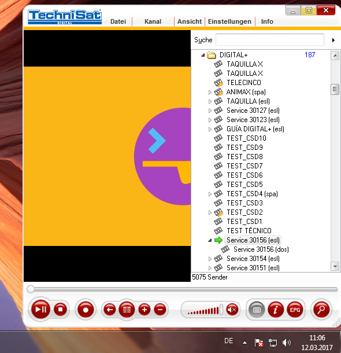
Task: Click the channel list scrollbar thumb
Action: 335,89
